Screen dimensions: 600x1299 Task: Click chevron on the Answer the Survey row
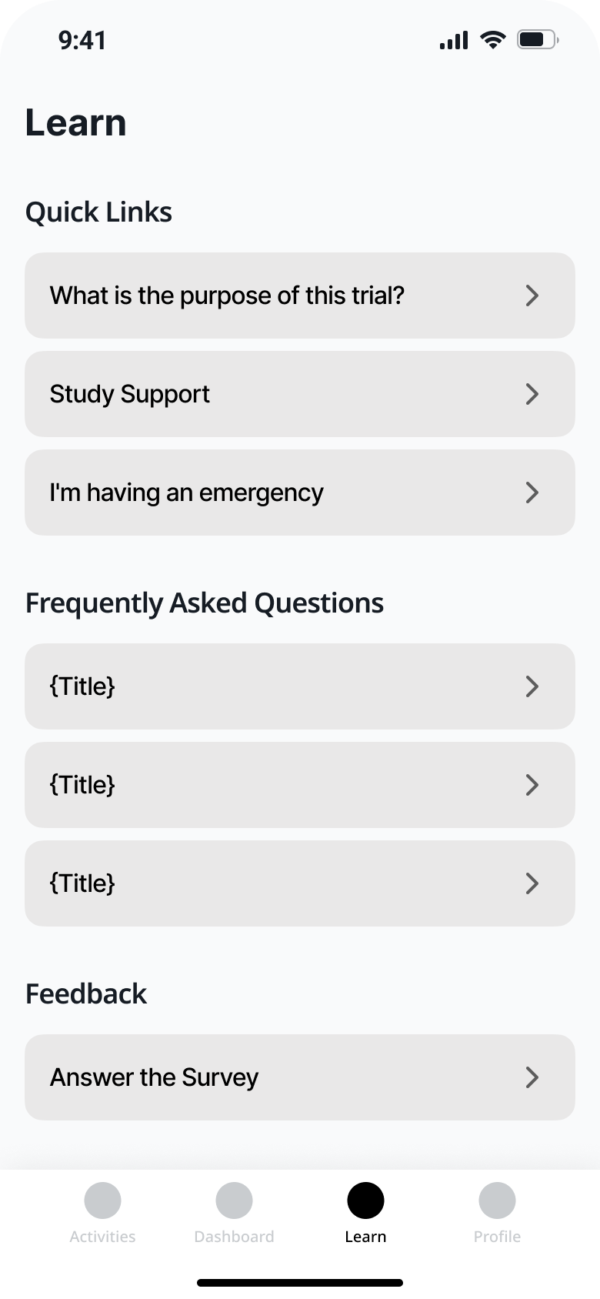pyautogui.click(x=532, y=1077)
